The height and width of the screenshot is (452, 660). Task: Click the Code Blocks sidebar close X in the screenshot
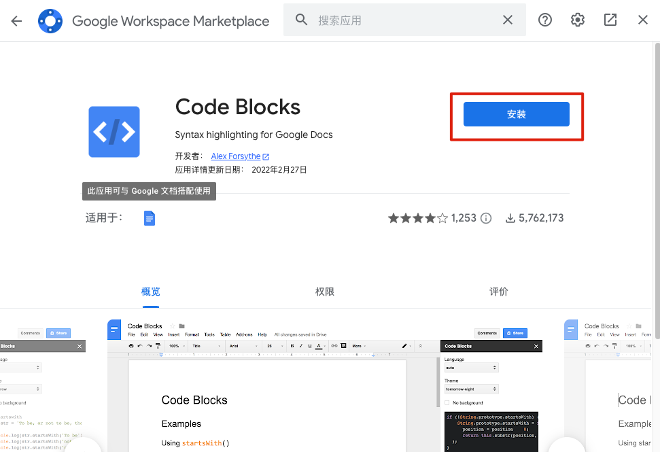tap(536, 346)
